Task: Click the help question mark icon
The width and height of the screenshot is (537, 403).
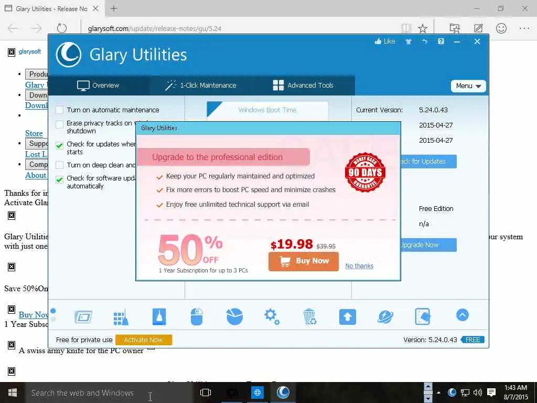Action: click(x=441, y=41)
